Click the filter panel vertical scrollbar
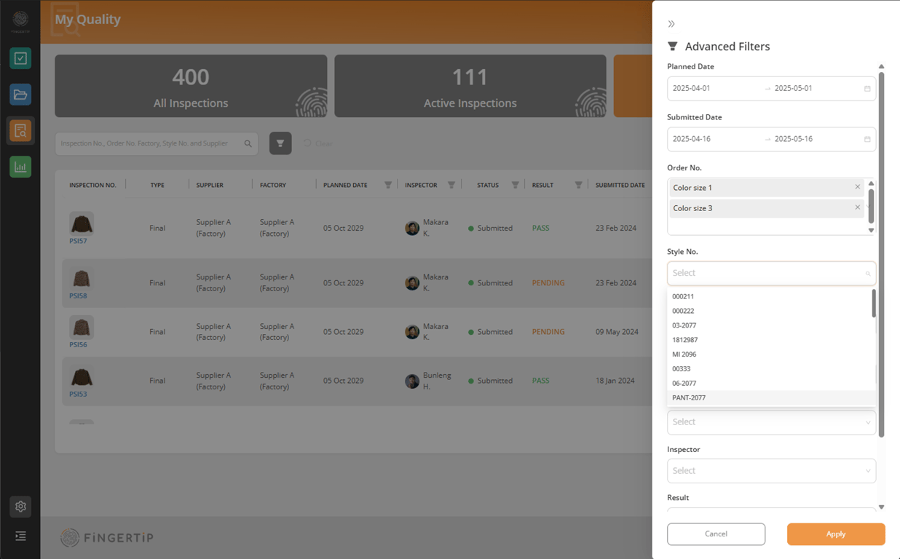The width and height of the screenshot is (900, 559). (x=881, y=255)
